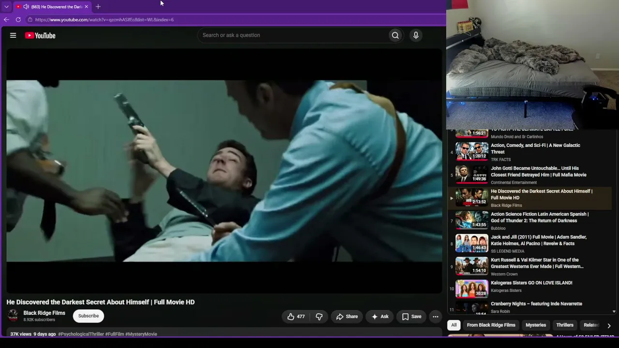Play 'Cranberry Nights – featuring Inde Navarrette'
Screen dimensions: 619x348
[536, 304]
